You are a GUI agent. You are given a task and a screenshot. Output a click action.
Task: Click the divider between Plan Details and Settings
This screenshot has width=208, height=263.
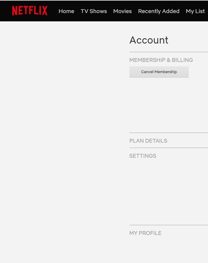click(168, 148)
